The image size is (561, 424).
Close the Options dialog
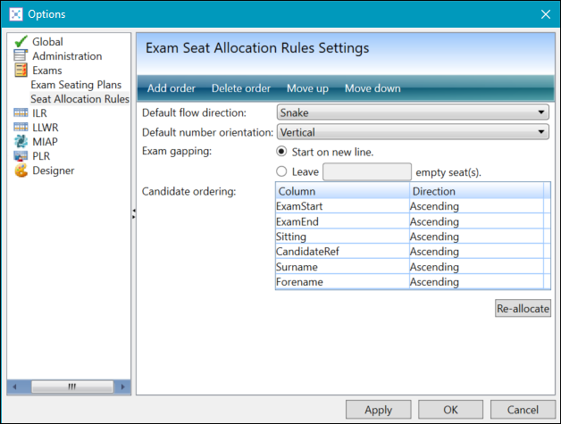(x=546, y=14)
